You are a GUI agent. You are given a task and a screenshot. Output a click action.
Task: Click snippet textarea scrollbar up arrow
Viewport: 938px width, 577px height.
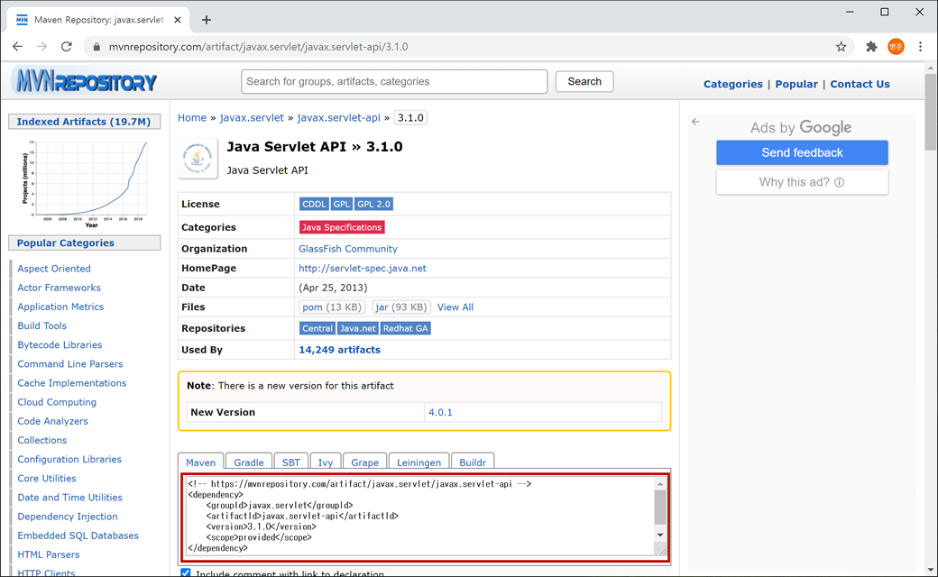point(660,484)
